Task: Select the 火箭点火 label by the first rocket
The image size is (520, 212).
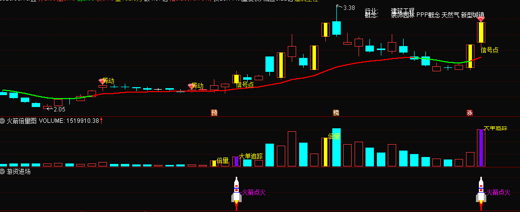Action: click(254, 192)
